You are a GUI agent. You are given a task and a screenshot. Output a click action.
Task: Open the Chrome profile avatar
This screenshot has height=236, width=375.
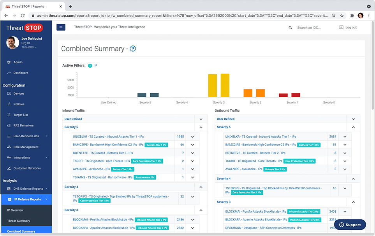click(361, 16)
